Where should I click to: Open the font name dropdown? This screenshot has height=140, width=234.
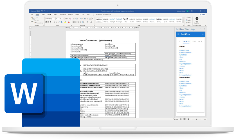coord(55,19)
